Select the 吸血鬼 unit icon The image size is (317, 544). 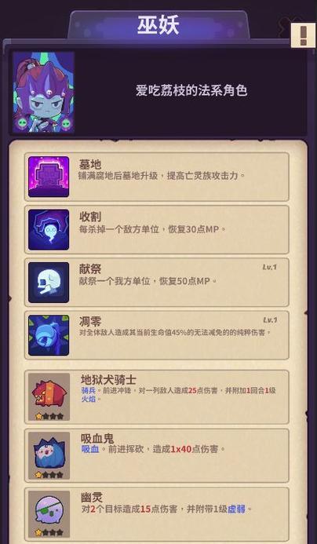click(x=49, y=455)
